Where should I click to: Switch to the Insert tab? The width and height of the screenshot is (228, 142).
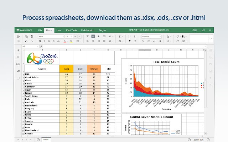click(59, 31)
